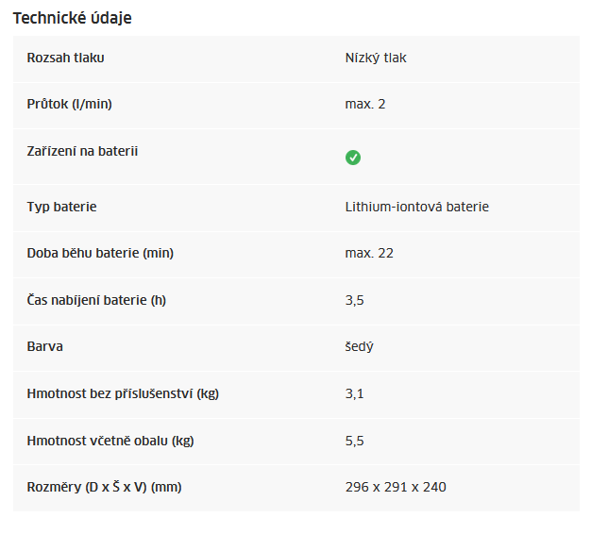The width and height of the screenshot is (591, 534).
Task: Click the Hmotnost včetně obalu label
Action: [110, 441]
